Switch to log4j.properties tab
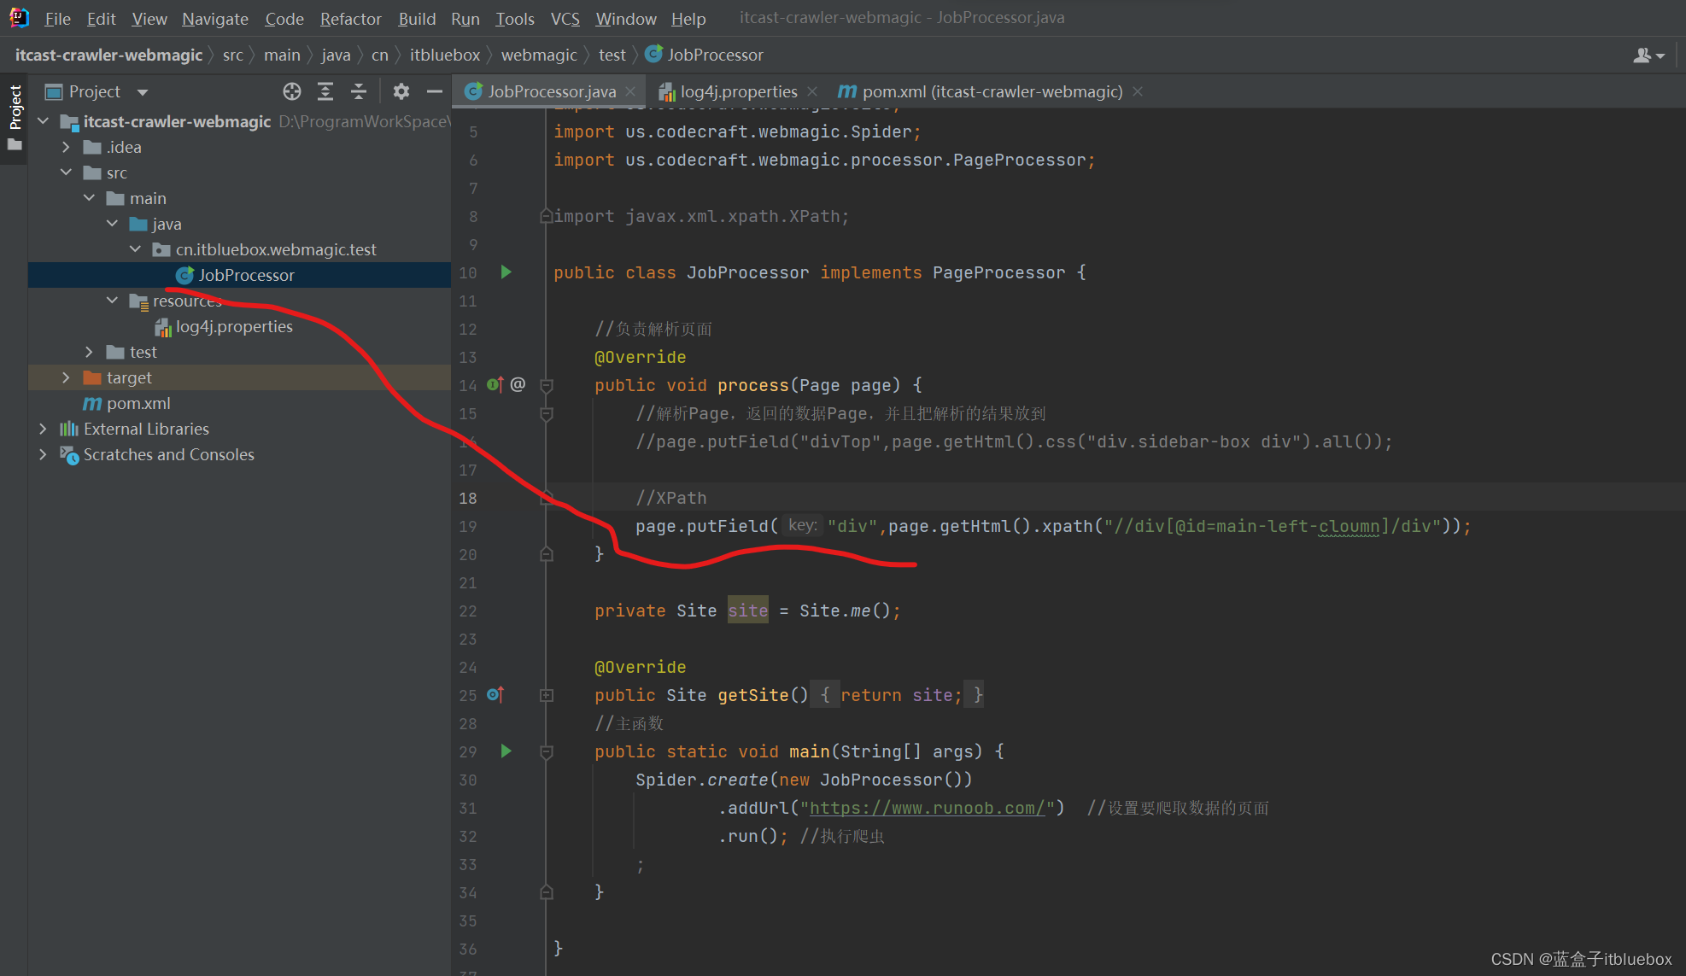Screen dimensions: 1686x976 [738, 91]
